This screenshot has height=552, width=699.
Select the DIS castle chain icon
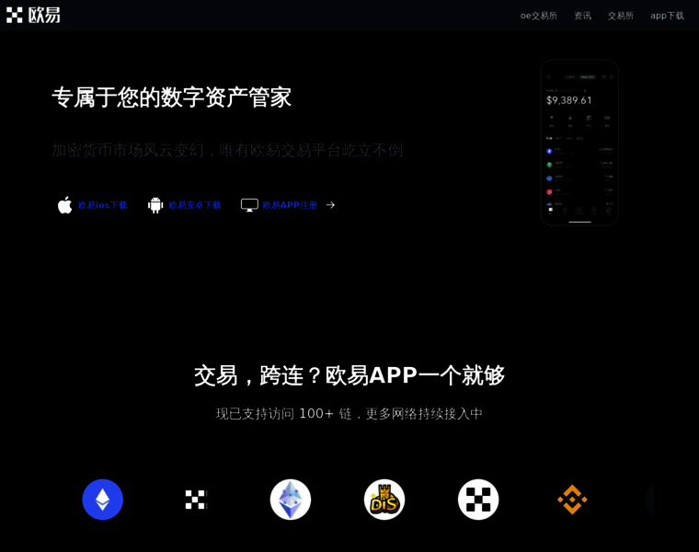[384, 500]
